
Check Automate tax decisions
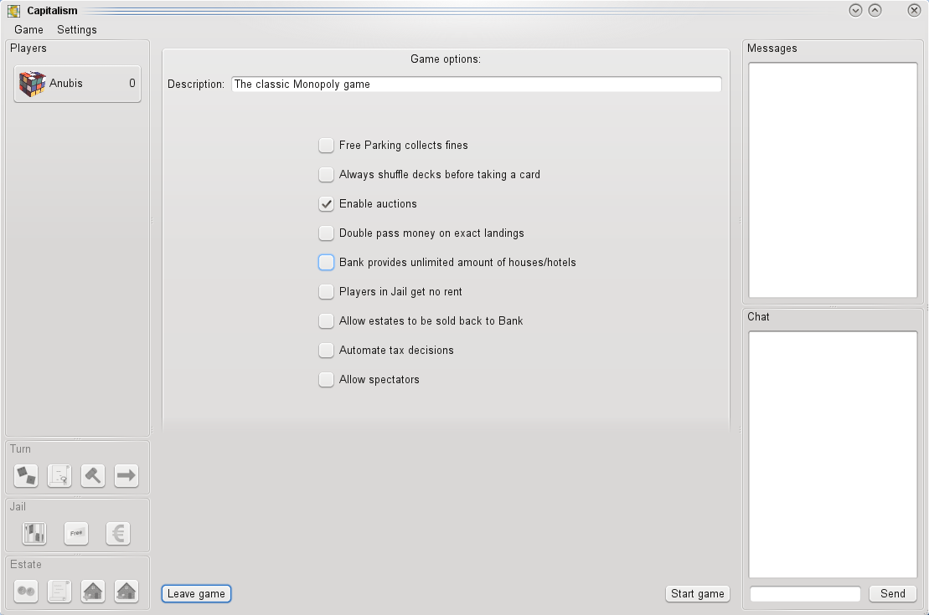(x=326, y=350)
